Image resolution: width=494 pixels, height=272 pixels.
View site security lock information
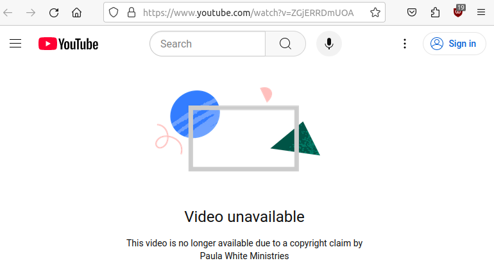[132, 13]
